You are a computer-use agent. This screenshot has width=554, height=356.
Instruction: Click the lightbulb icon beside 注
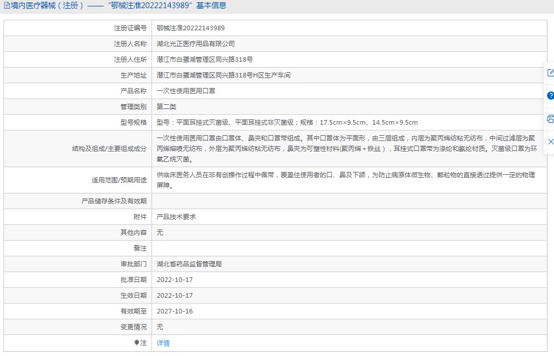[137, 343]
